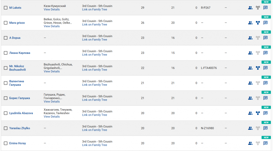Expand View Details under Борис Галушка surnames

[x=52, y=102]
